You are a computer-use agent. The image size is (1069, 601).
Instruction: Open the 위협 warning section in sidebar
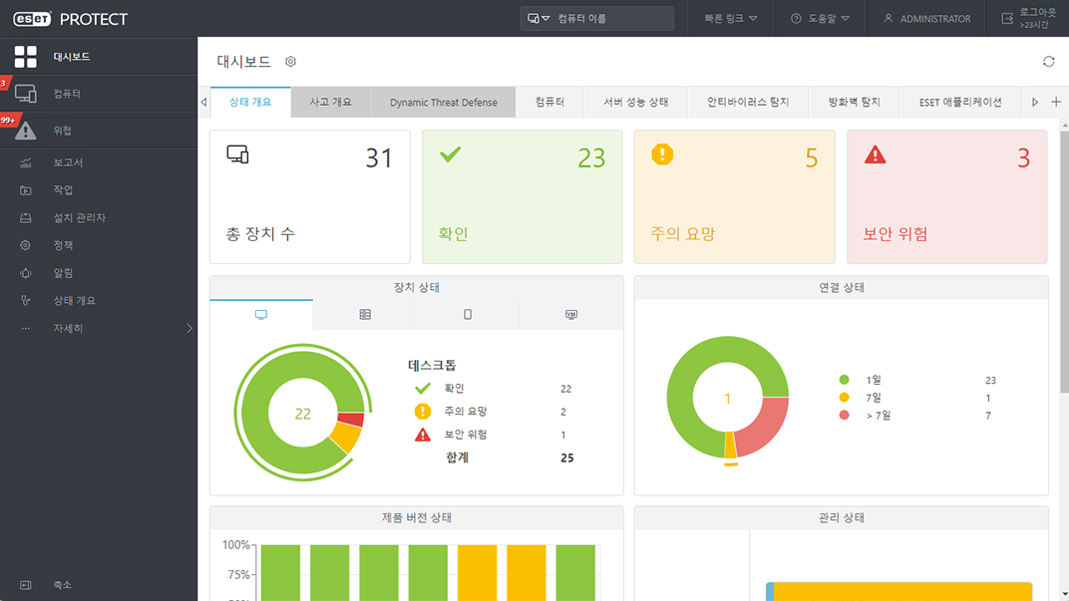(62, 131)
